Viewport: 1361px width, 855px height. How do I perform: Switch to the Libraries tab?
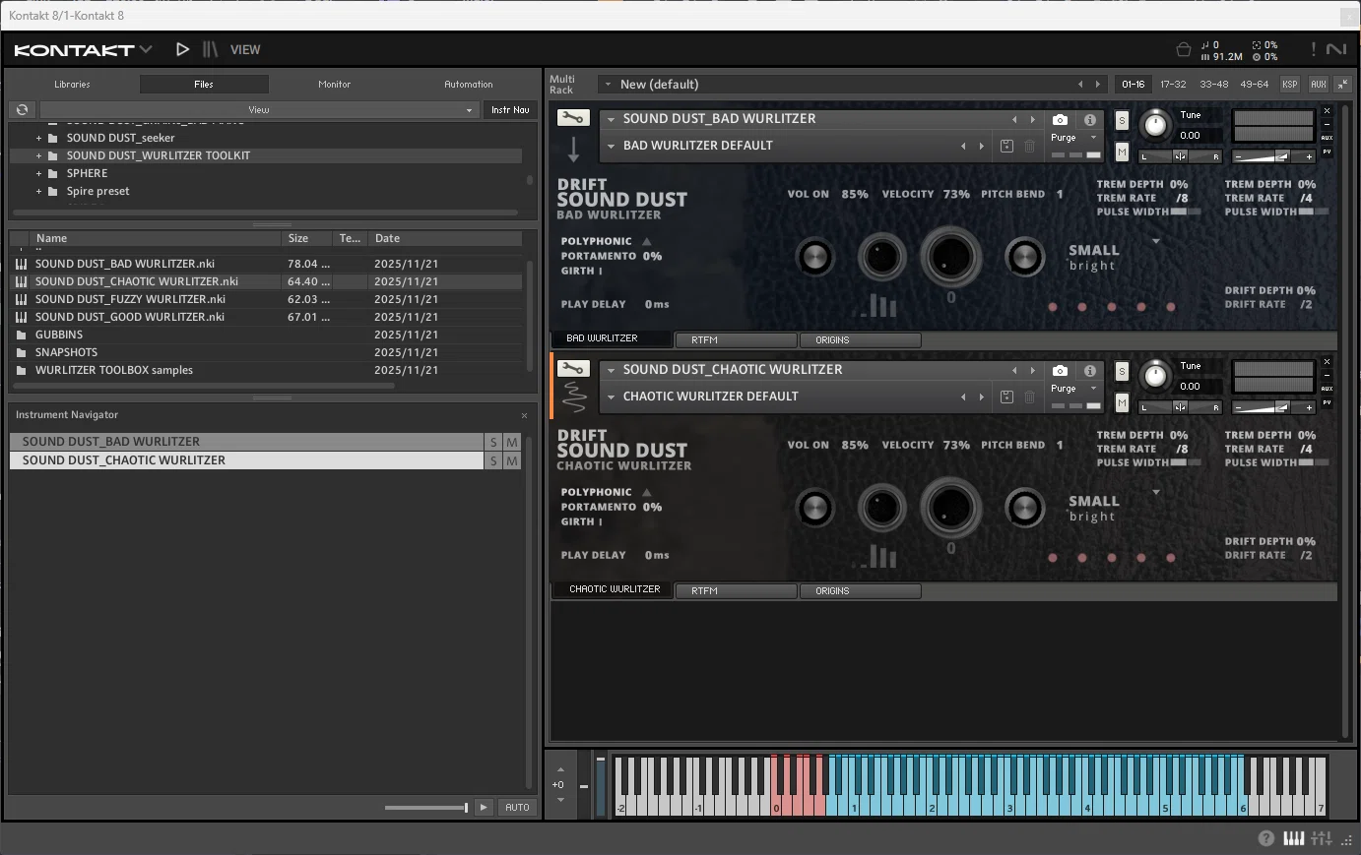(x=72, y=85)
